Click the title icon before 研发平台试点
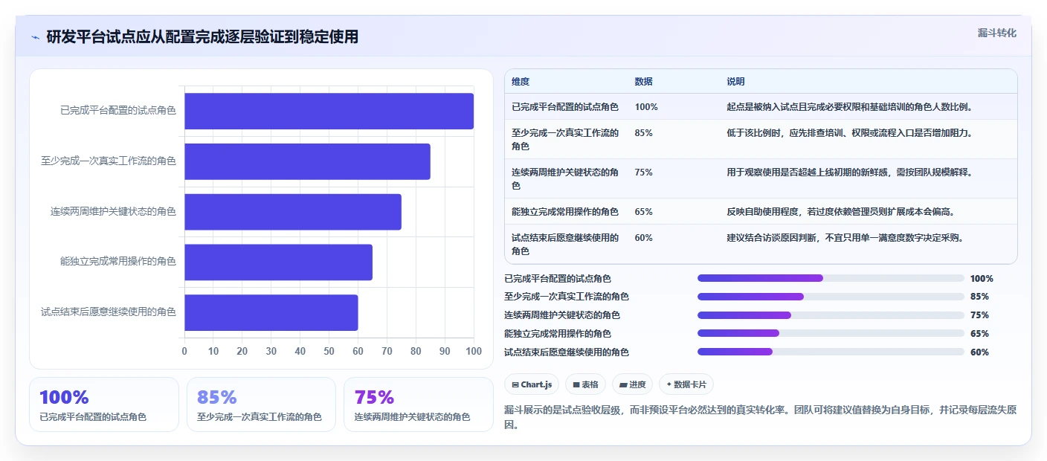Viewport: 1047px width, 461px height. click(x=35, y=37)
